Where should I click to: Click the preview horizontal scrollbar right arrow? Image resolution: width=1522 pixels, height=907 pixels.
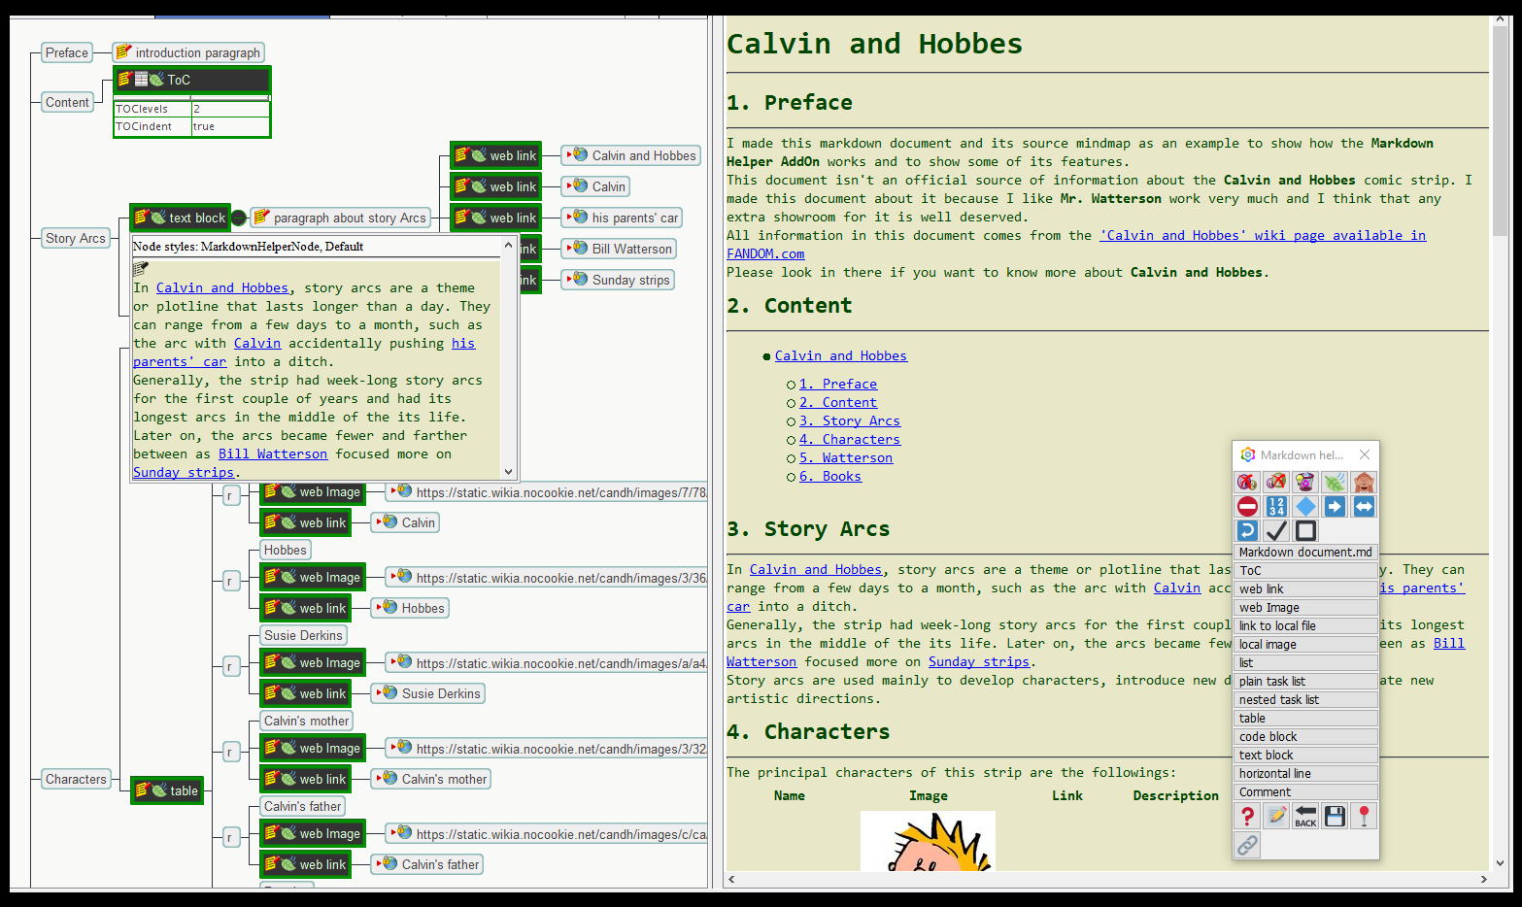[x=1483, y=879]
